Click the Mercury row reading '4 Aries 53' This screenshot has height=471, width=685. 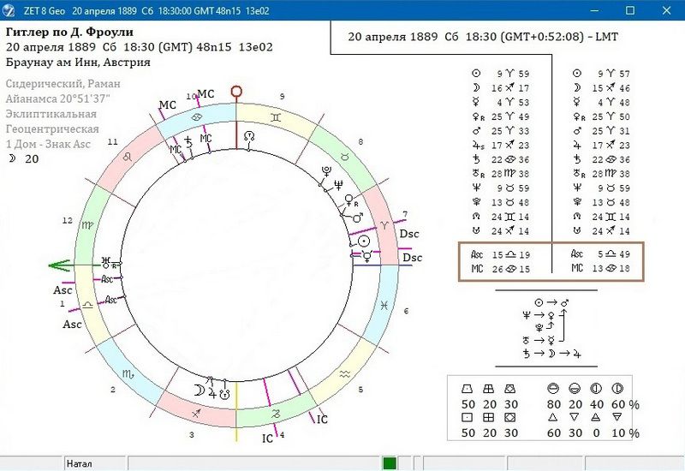(x=501, y=102)
